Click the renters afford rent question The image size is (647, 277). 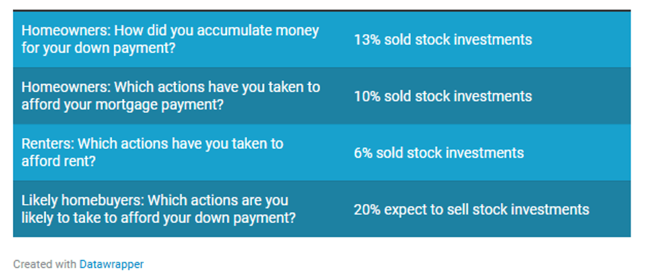152,152
